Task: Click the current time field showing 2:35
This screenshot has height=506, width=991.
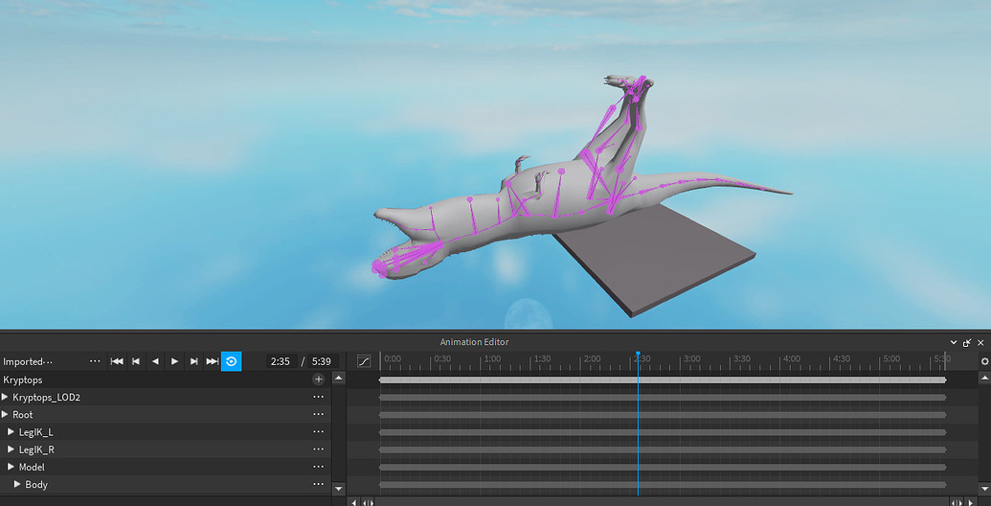Action: click(281, 361)
